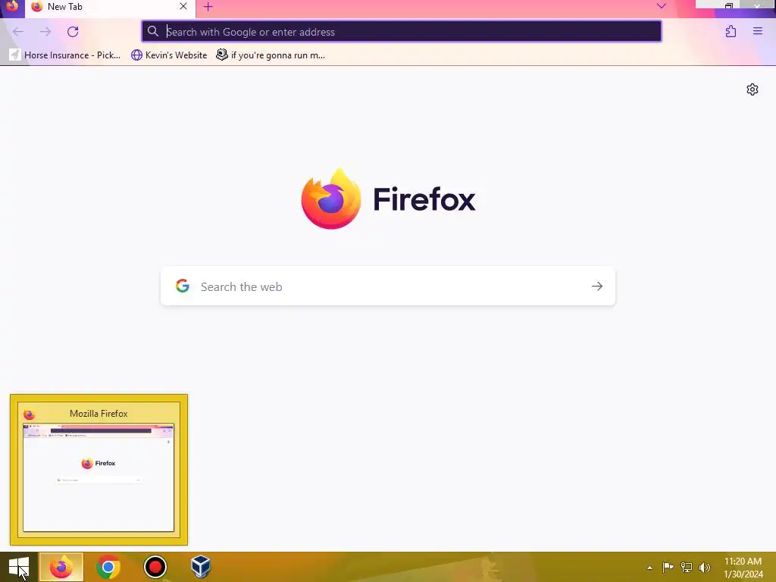Open the Extensions puzzle icon

pyautogui.click(x=731, y=32)
